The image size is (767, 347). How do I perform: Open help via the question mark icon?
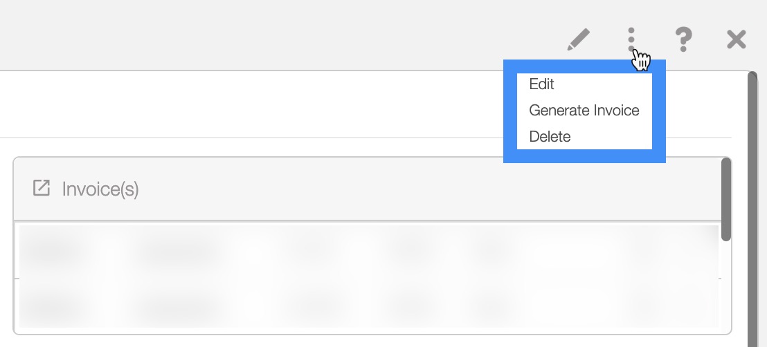point(683,39)
